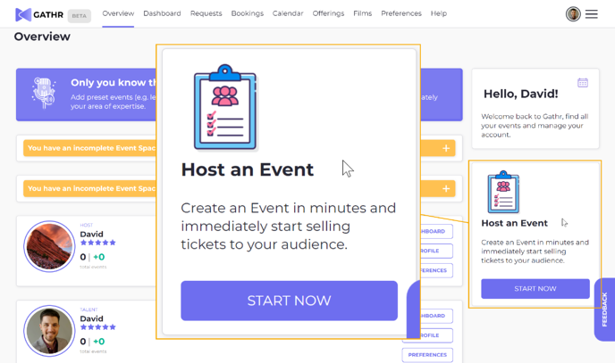The height and width of the screenshot is (363, 615).
Task: Open the Dashboard tab
Action: pos(162,13)
